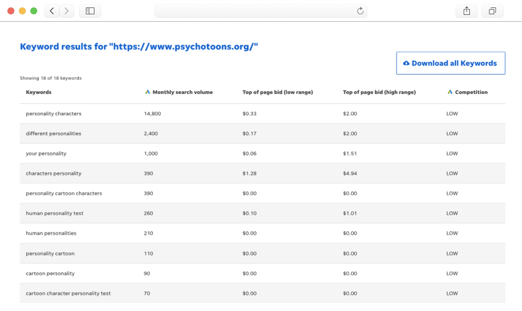Click the browser address bar field

coord(260,11)
